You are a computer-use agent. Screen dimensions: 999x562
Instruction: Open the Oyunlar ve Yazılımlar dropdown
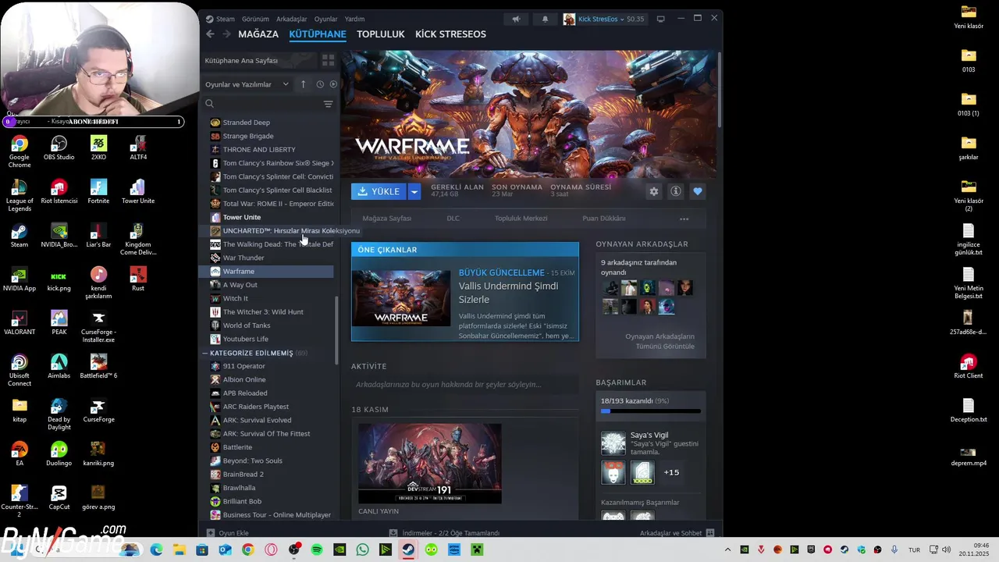[x=247, y=84]
